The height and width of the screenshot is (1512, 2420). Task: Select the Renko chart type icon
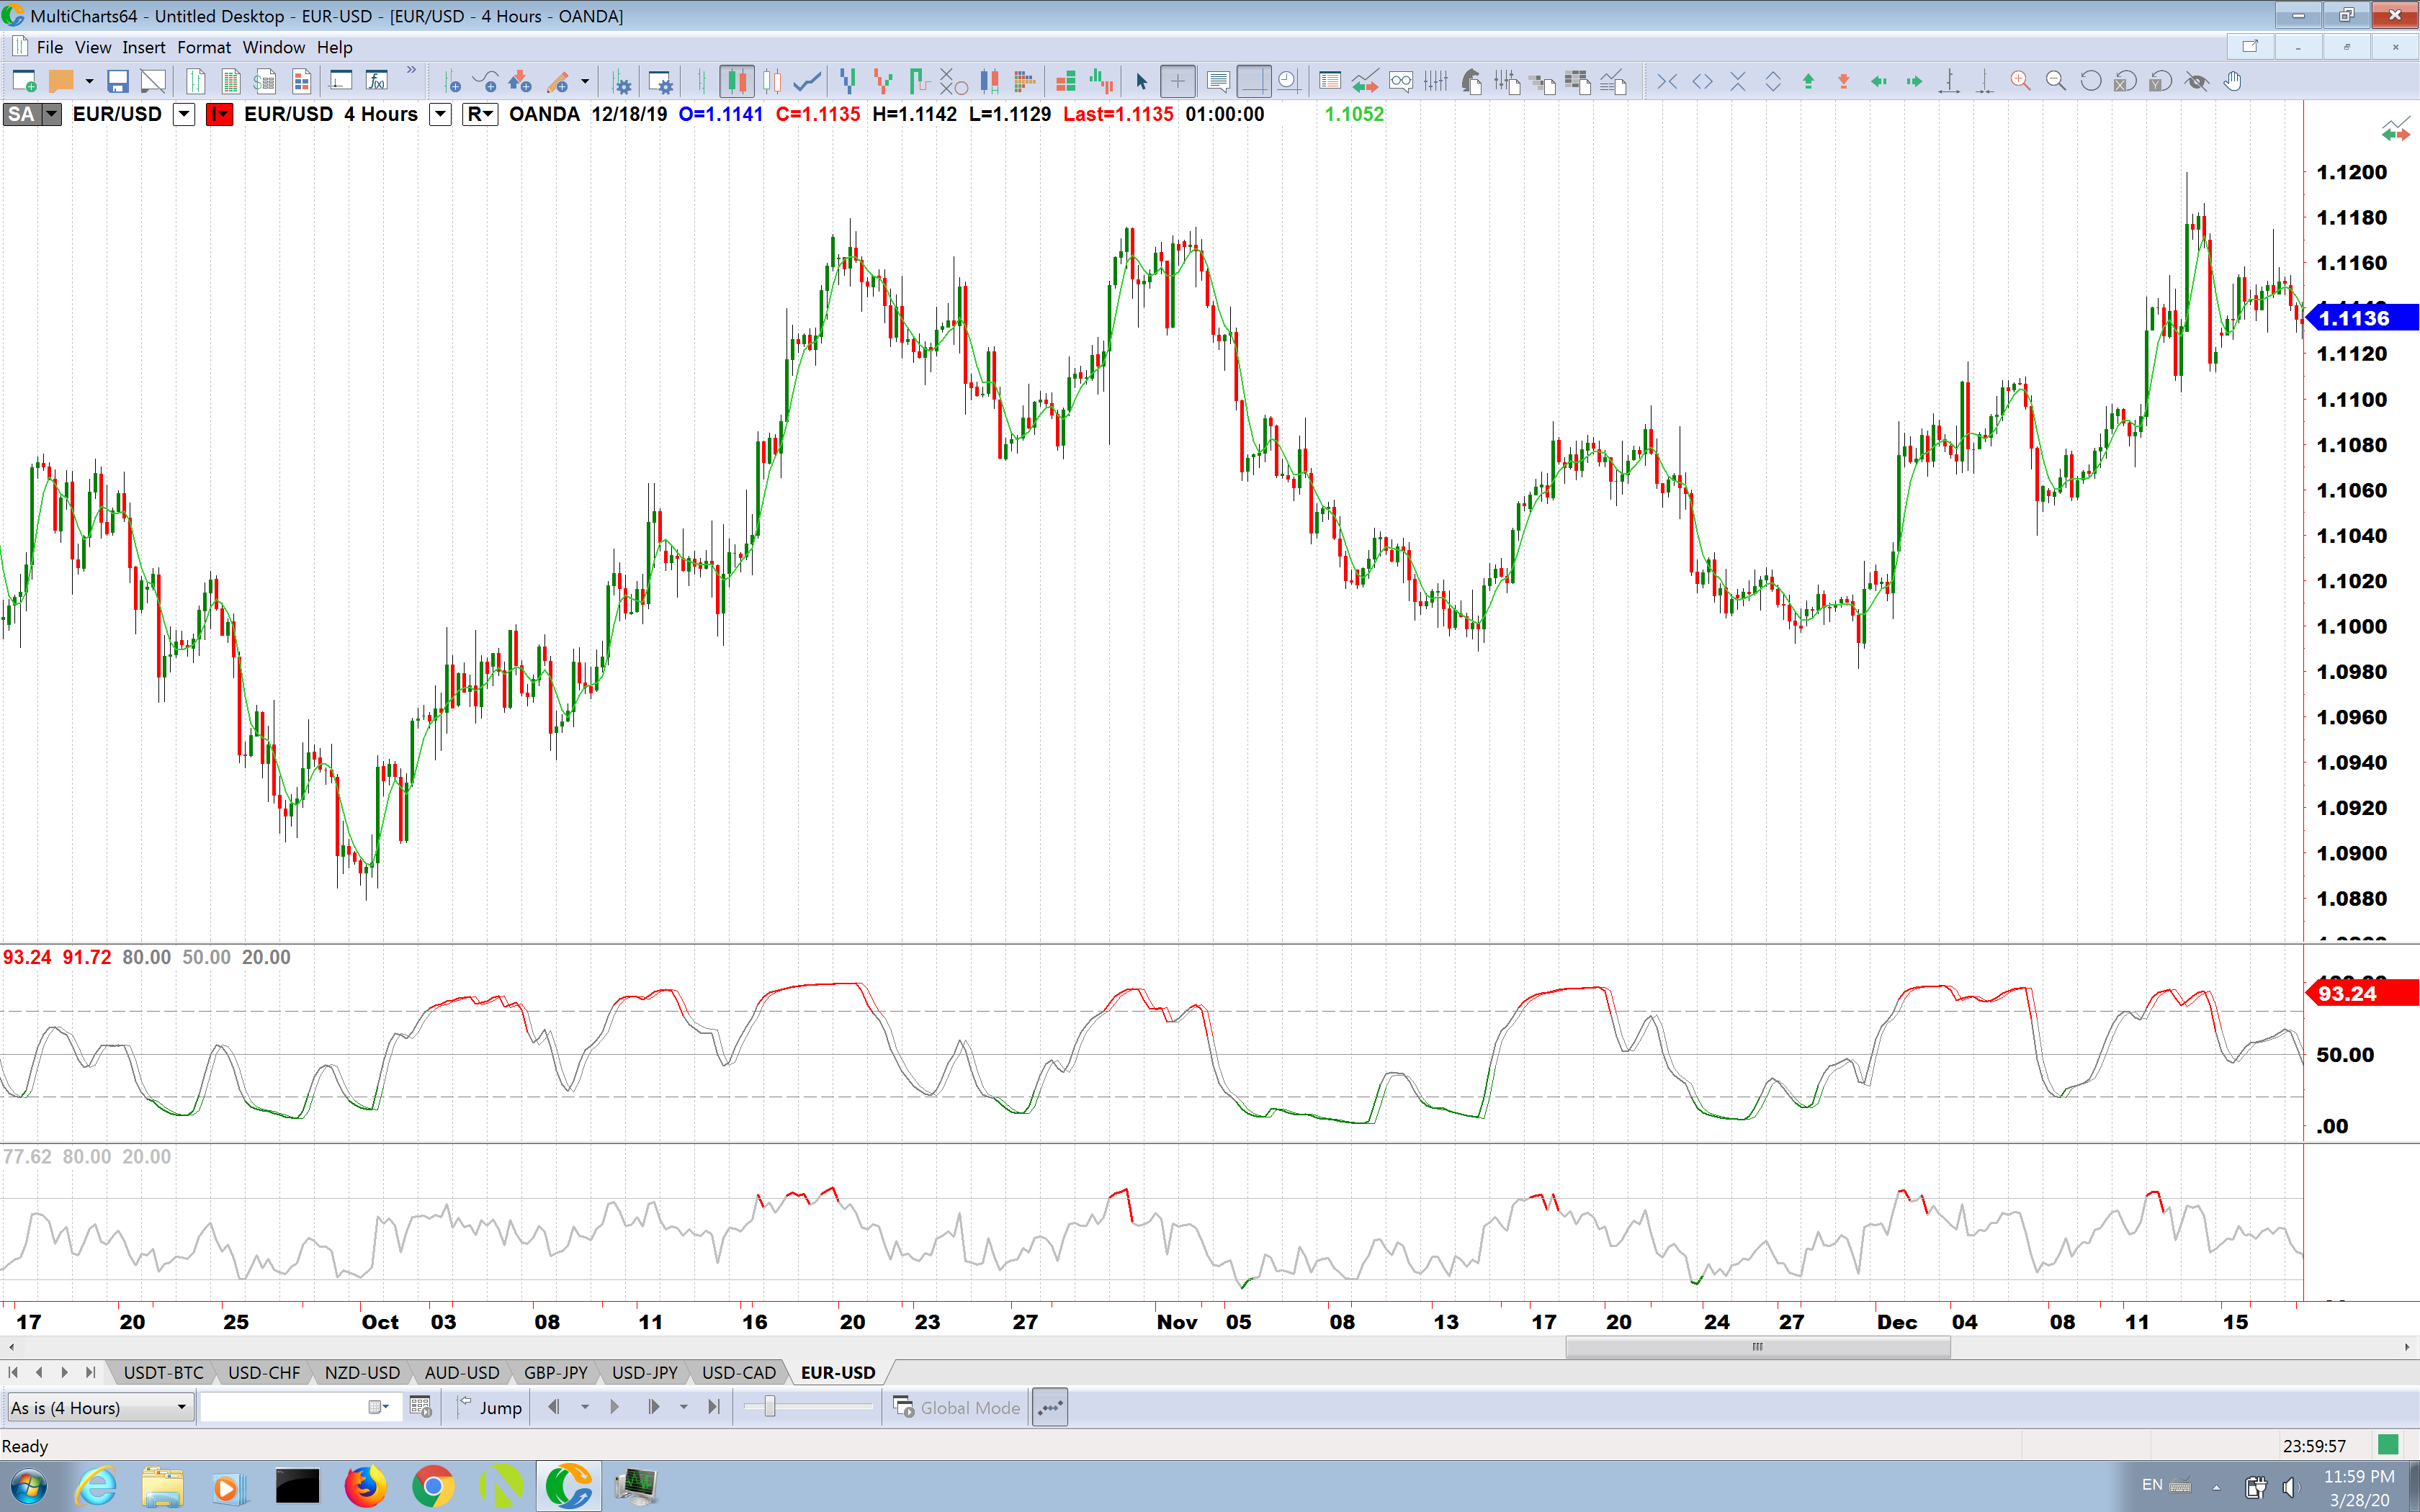click(x=883, y=82)
